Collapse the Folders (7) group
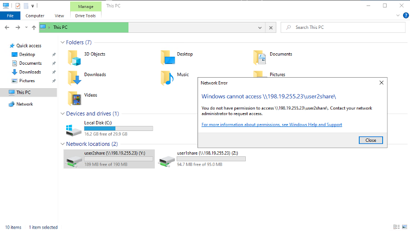 pos(63,42)
